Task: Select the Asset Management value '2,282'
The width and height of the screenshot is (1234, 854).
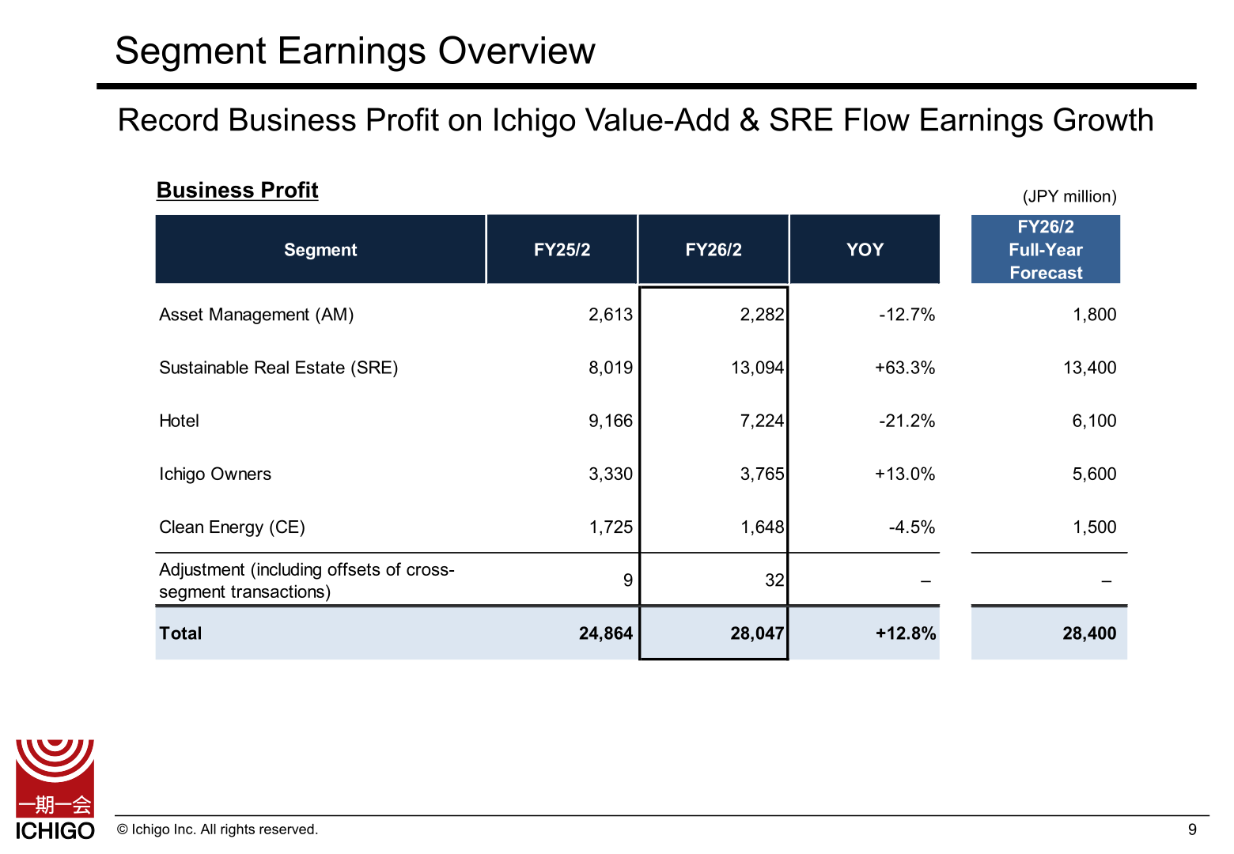Action: tap(762, 315)
